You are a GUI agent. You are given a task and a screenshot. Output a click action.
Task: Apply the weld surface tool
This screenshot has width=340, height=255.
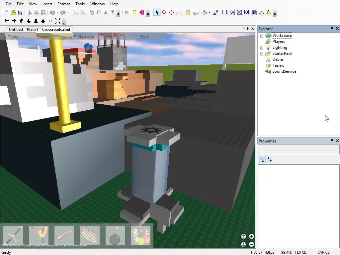(239, 12)
